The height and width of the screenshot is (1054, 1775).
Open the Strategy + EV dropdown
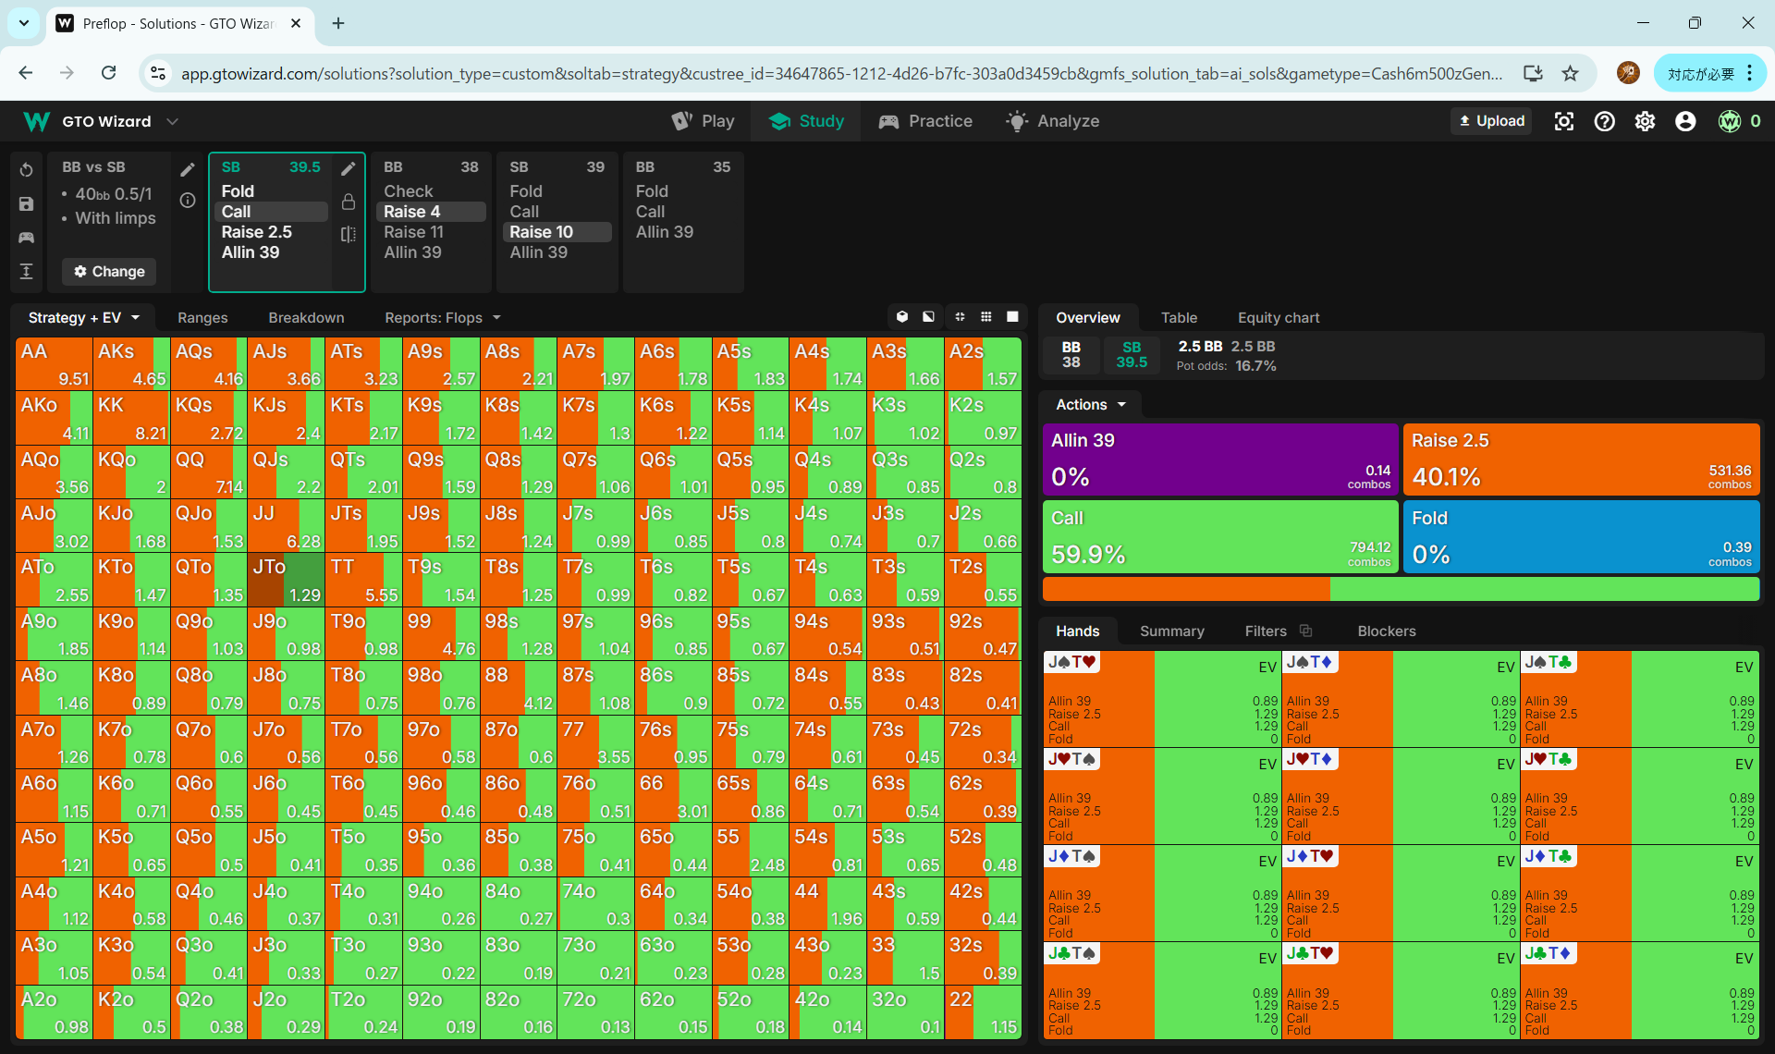click(x=84, y=317)
